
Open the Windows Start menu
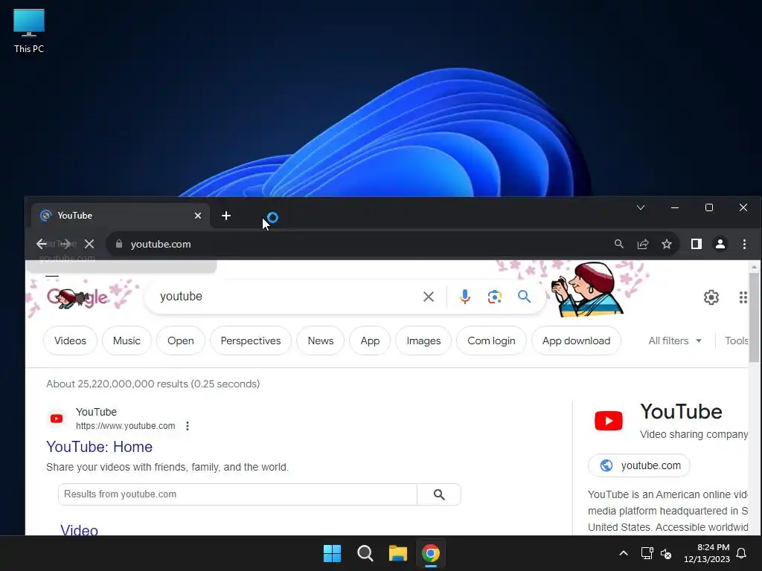(x=333, y=553)
